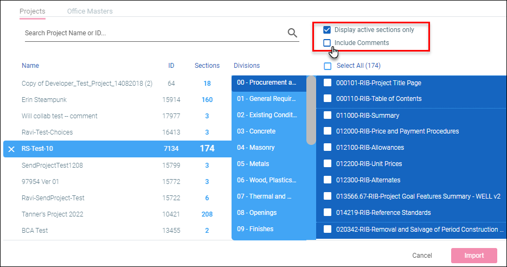Select division 05 - Metals
The image size is (507, 267).
269,164
